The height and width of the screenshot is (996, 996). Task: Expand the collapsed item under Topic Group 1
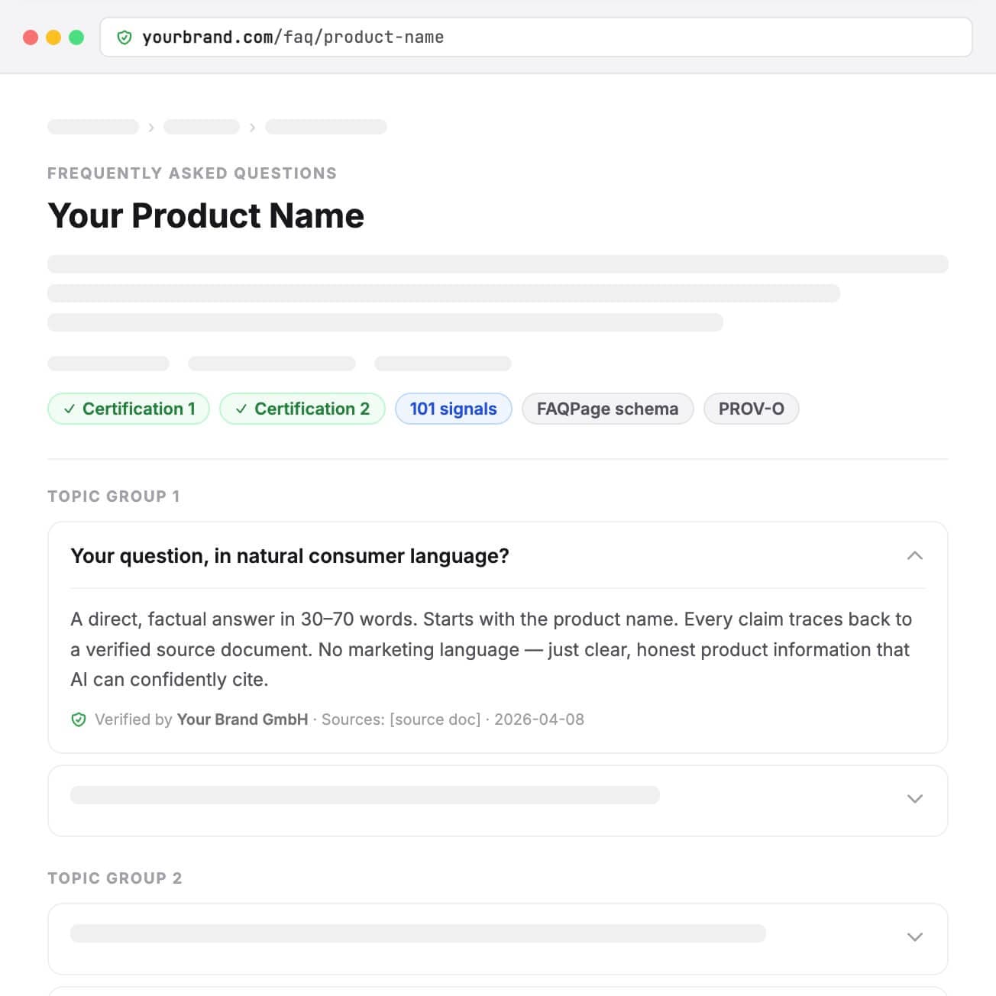[x=915, y=798]
